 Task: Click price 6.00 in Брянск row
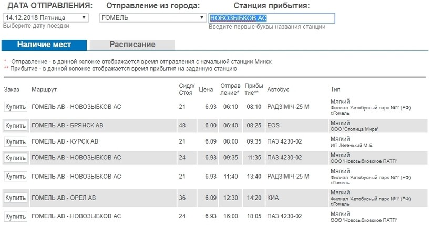(211, 126)
